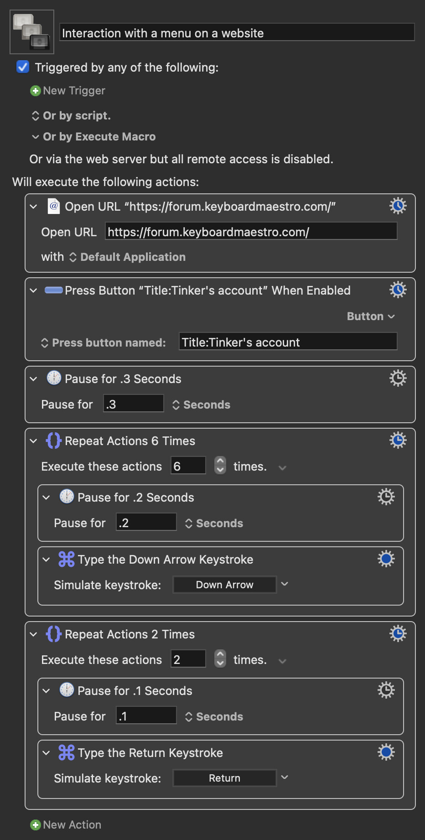Click gear icon on Repeat Actions 6 Times
Screen dimensions: 425x840
point(398,441)
